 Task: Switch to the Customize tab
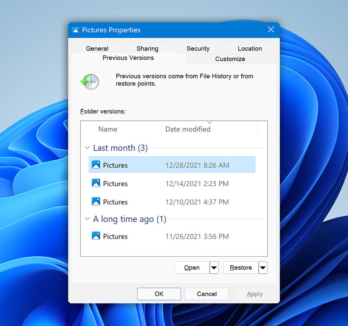[x=230, y=59]
